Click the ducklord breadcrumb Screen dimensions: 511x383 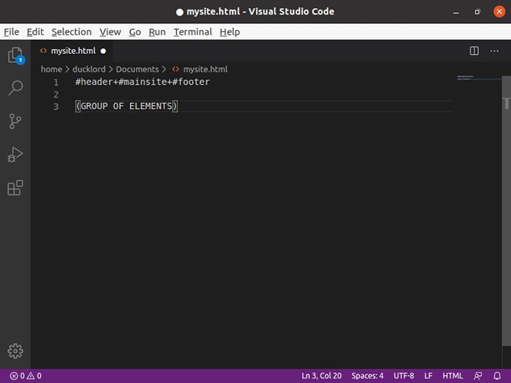(89, 69)
